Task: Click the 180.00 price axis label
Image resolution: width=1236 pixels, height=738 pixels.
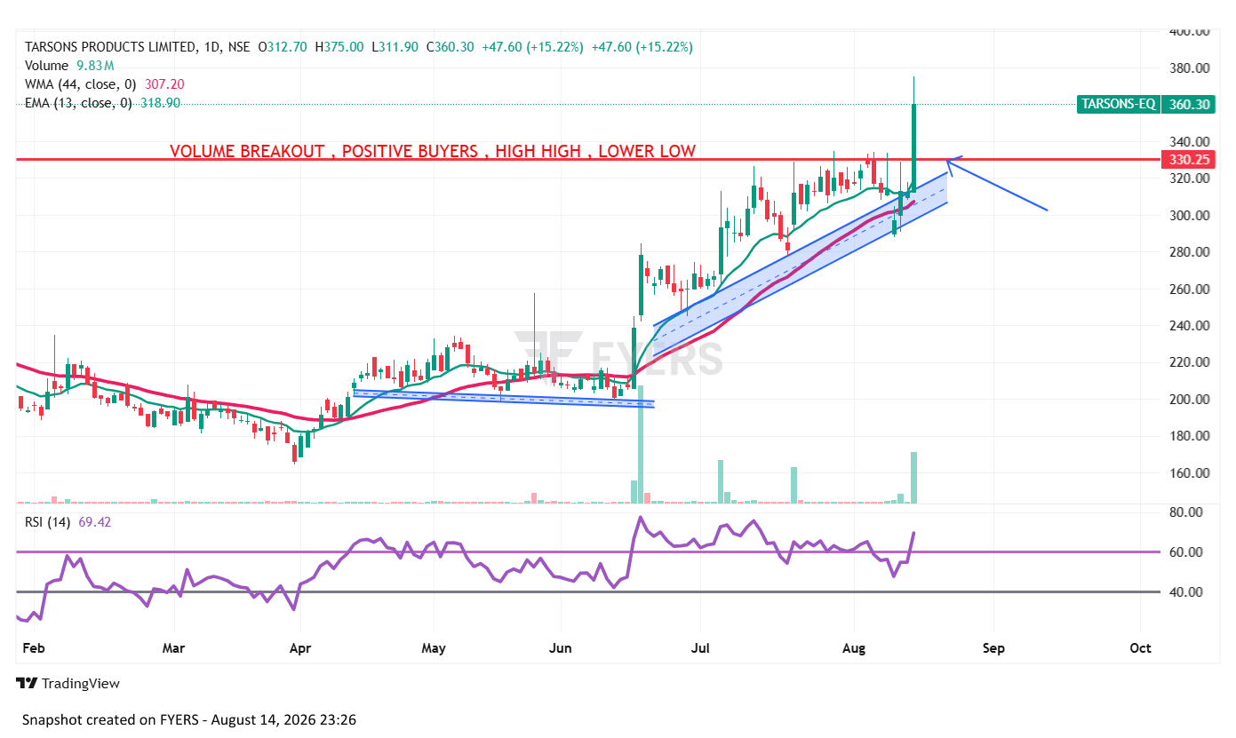Action: 1190,436
